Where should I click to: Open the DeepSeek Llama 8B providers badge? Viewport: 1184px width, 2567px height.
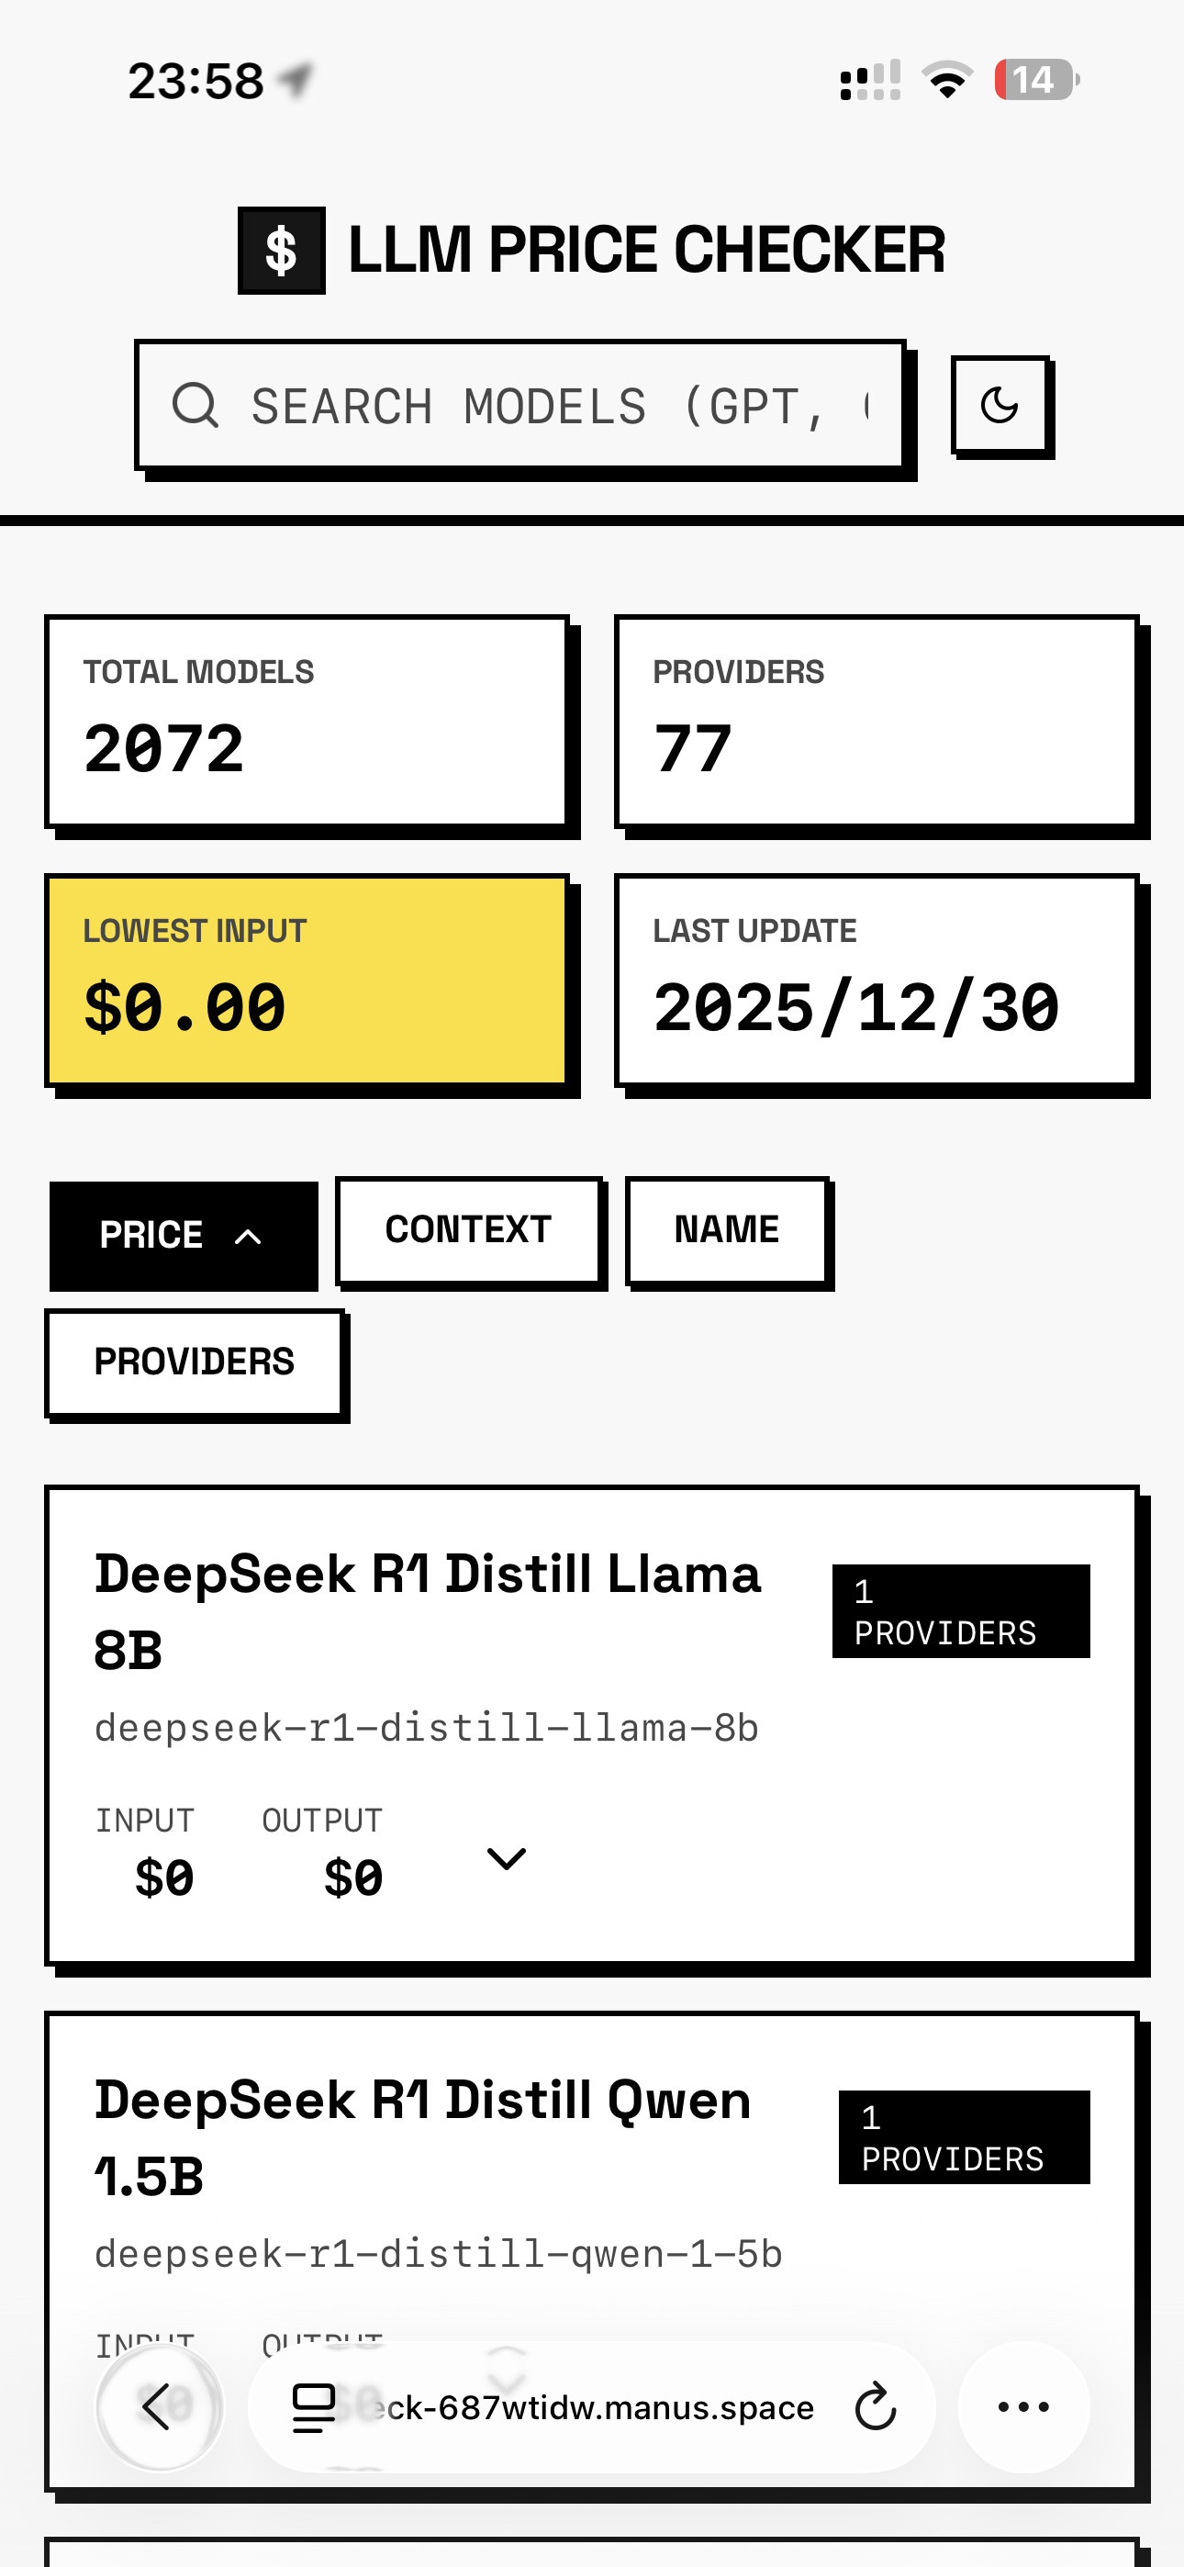[961, 1611]
